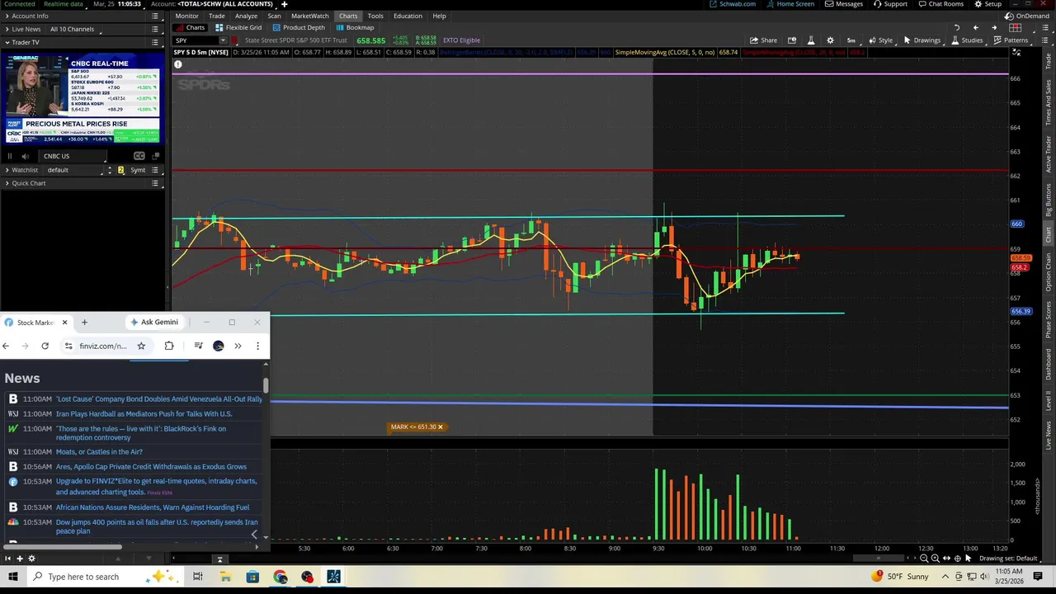Click the MARK <= 651.30 alert tag
Image resolution: width=1056 pixels, height=594 pixels.
click(417, 427)
